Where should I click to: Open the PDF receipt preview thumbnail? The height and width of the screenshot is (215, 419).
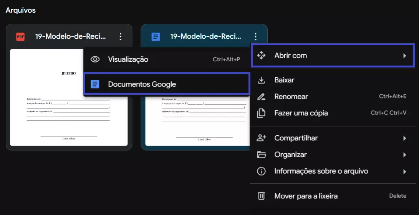click(x=69, y=97)
